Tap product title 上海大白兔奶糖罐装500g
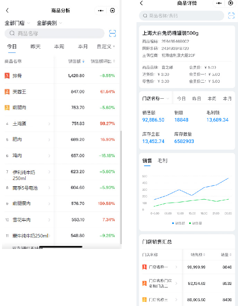The height and width of the screenshot is (306, 238). [170, 33]
